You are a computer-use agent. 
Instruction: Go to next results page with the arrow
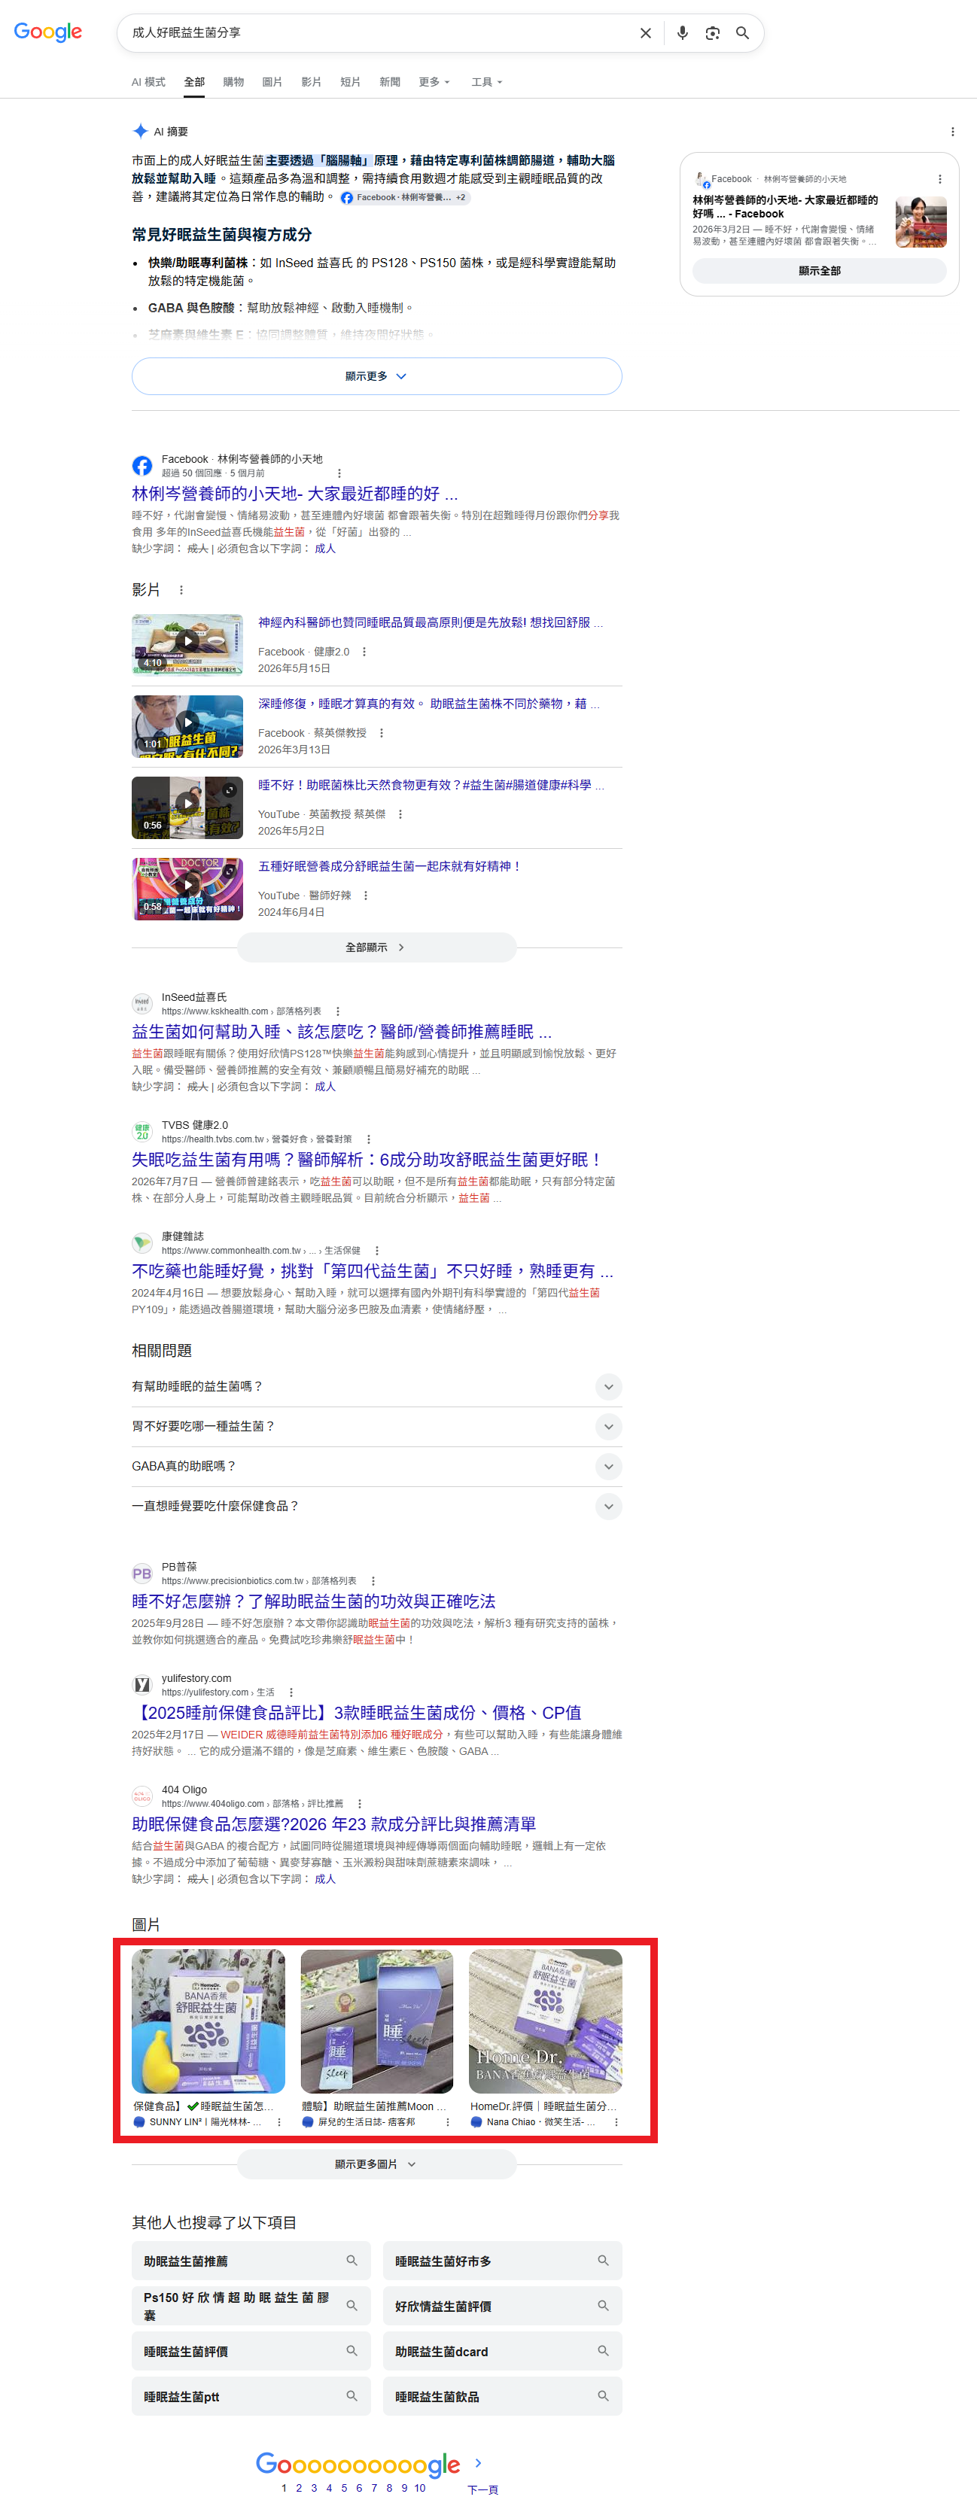(x=479, y=2463)
